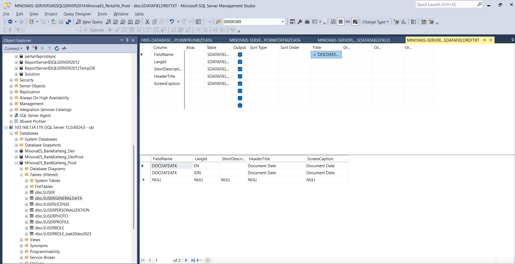
Task: Click the DMX query icon
Action: coord(123,22)
